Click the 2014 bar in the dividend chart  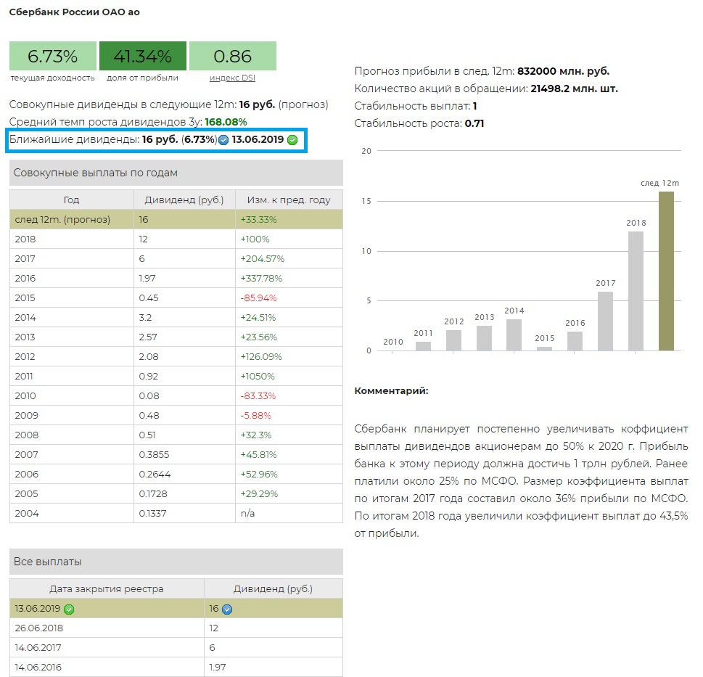click(x=514, y=335)
